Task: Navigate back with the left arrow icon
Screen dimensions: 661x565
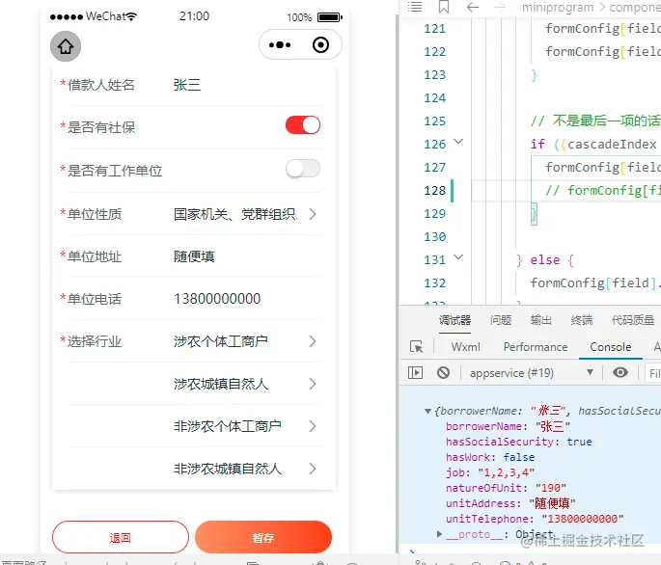Action: [x=473, y=7]
